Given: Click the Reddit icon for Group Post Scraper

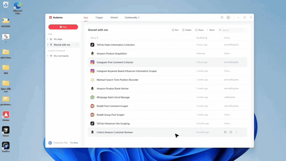Looking at the screenshot, I should click(x=93, y=115).
